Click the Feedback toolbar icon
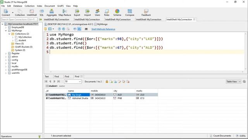Viewport: 248px width, 139px height. 146,13
